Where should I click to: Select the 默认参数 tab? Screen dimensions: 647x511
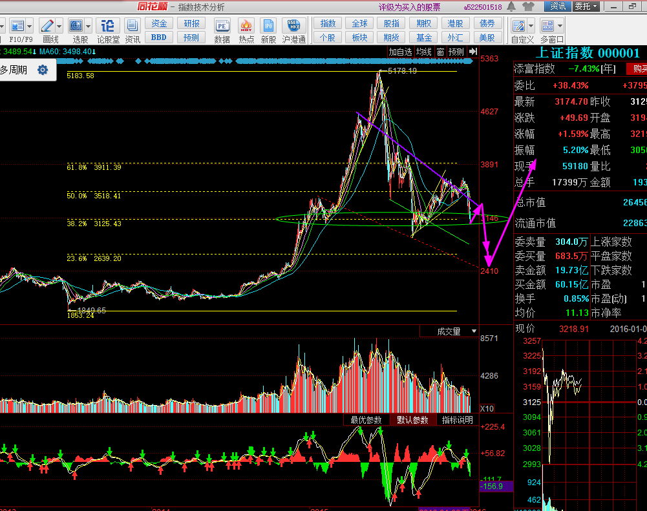(412, 420)
